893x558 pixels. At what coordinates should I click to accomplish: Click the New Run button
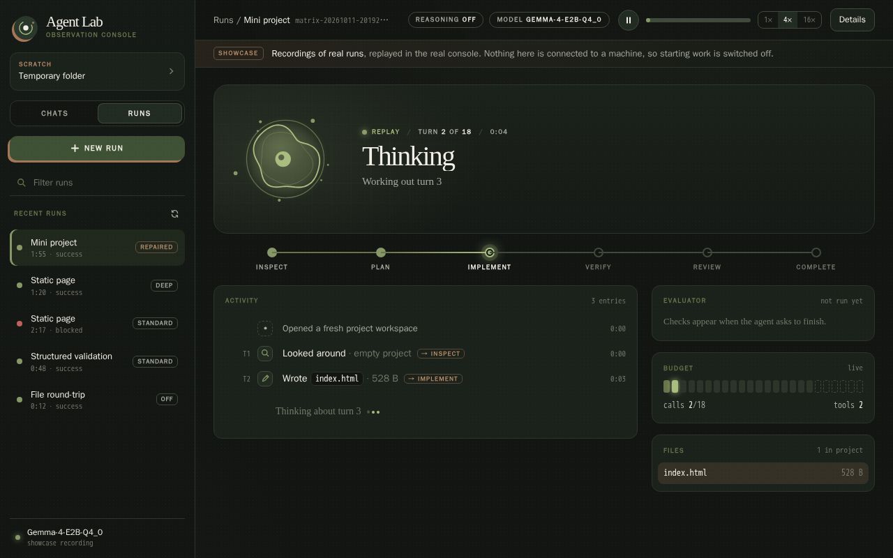click(x=97, y=149)
